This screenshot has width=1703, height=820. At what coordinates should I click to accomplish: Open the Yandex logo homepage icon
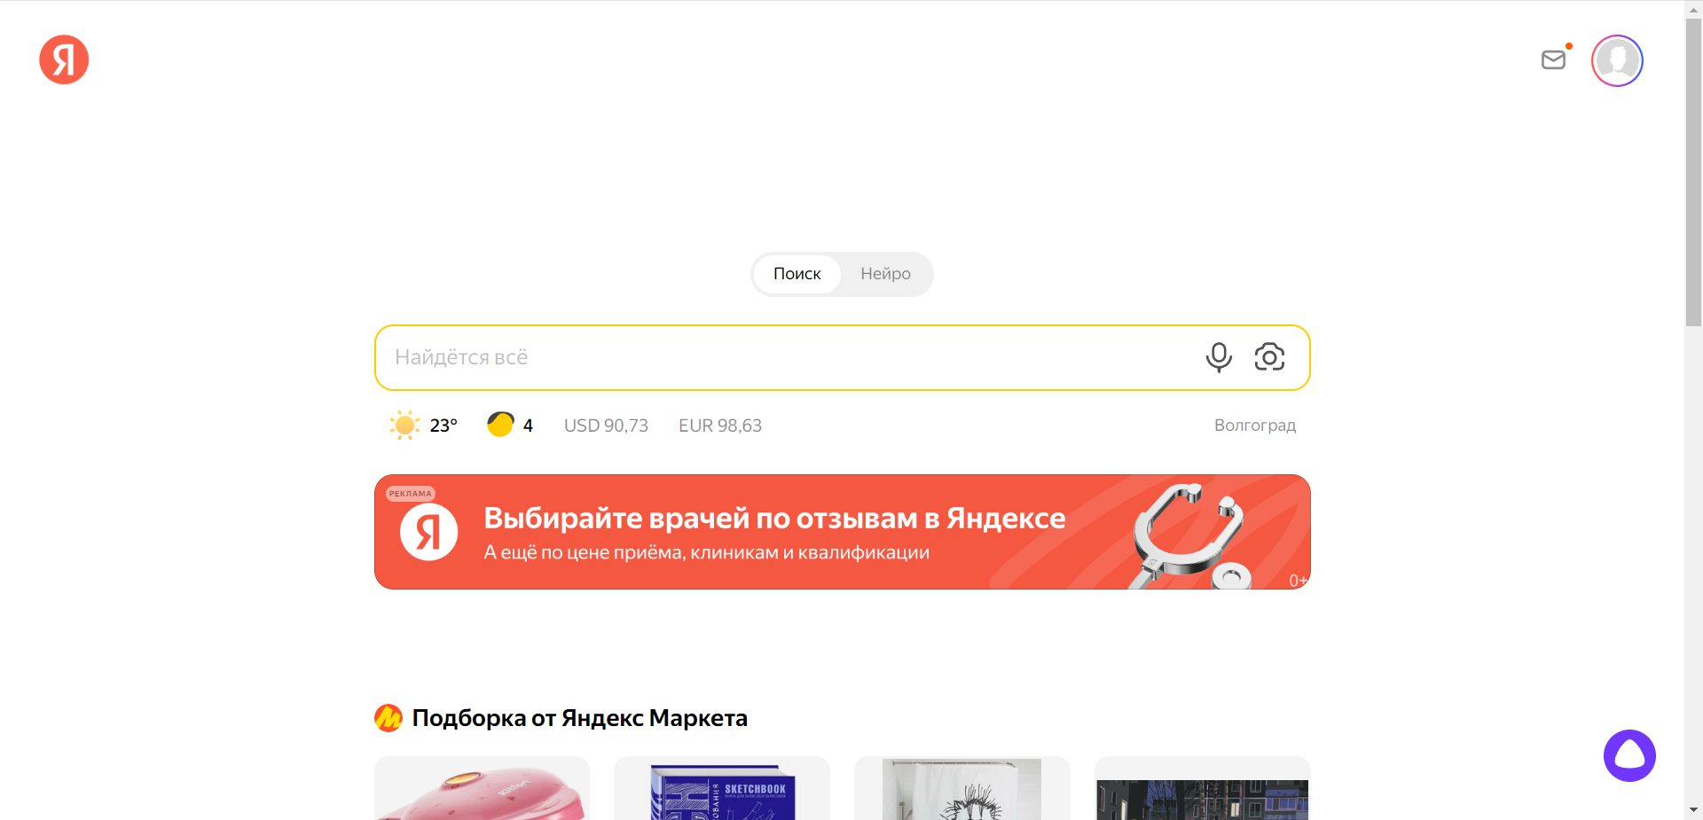[63, 59]
